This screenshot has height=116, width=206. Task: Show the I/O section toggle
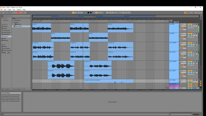click(201, 81)
